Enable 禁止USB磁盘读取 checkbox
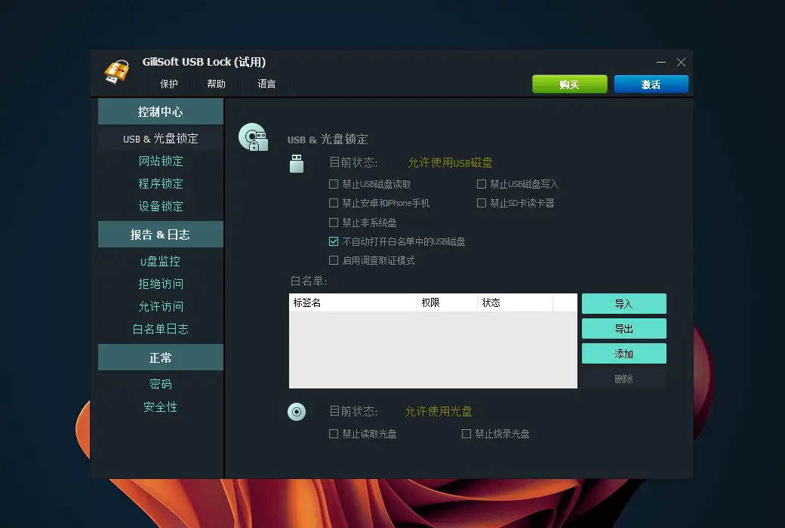 (334, 184)
